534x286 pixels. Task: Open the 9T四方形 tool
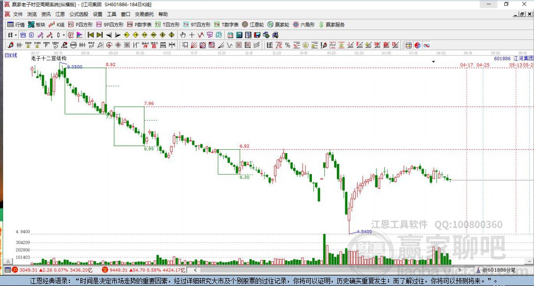197,24
